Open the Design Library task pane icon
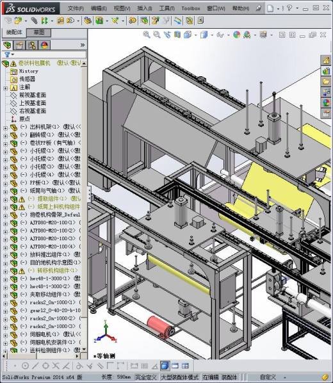 tap(326, 71)
